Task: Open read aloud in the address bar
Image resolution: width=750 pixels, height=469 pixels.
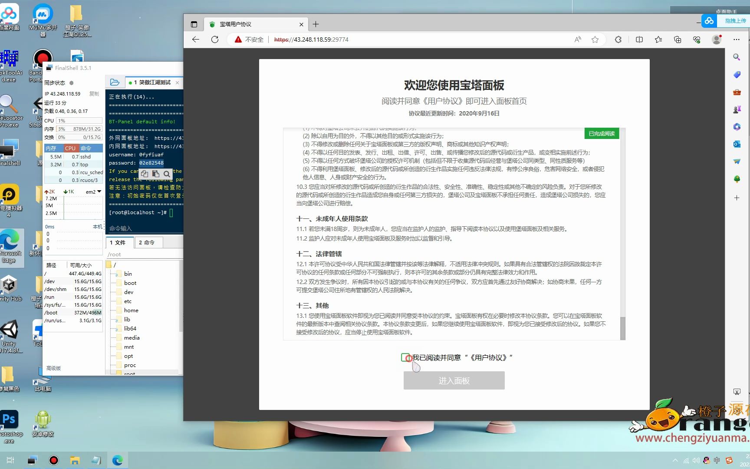Action: pos(578,40)
